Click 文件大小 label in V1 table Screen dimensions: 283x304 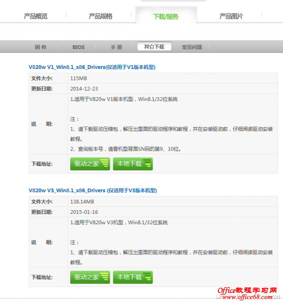pos(42,78)
